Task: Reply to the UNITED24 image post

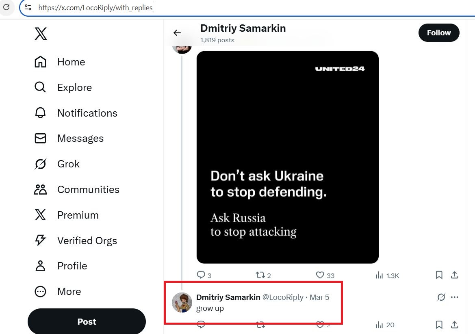Action: pos(201,275)
